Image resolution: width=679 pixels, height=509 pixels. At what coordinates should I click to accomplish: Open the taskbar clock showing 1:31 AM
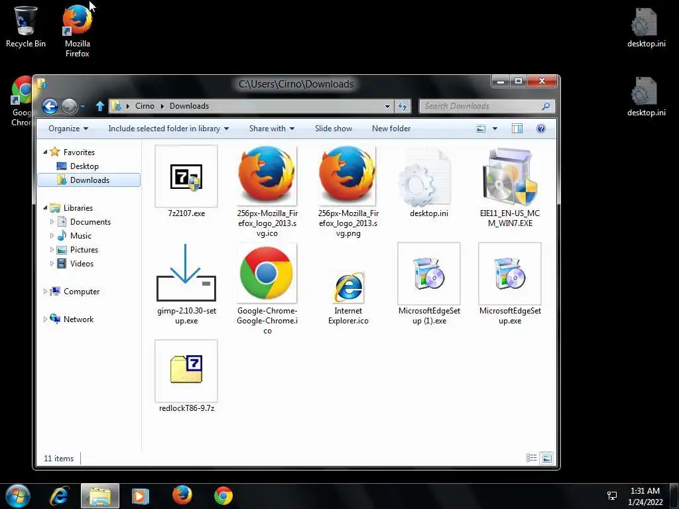(x=645, y=496)
